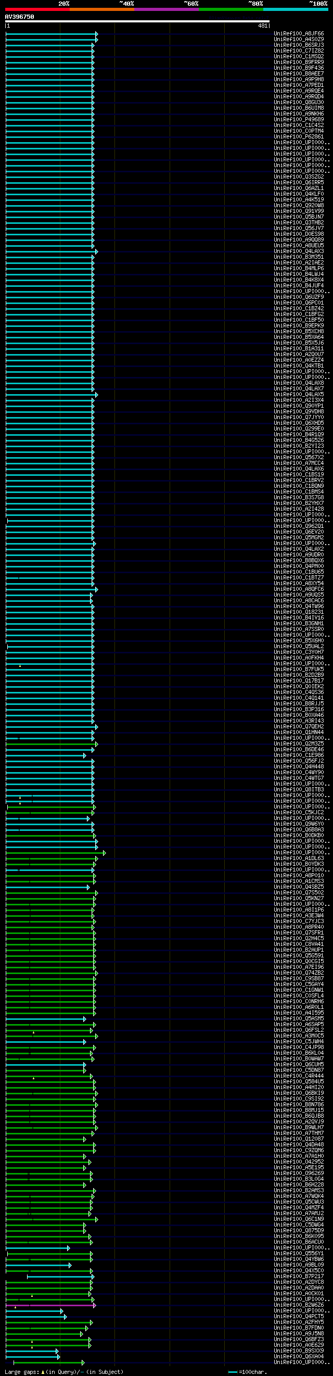Open UniRef100_A7THM7 hit
The image size is (333, 1376).
pos(299,1133)
